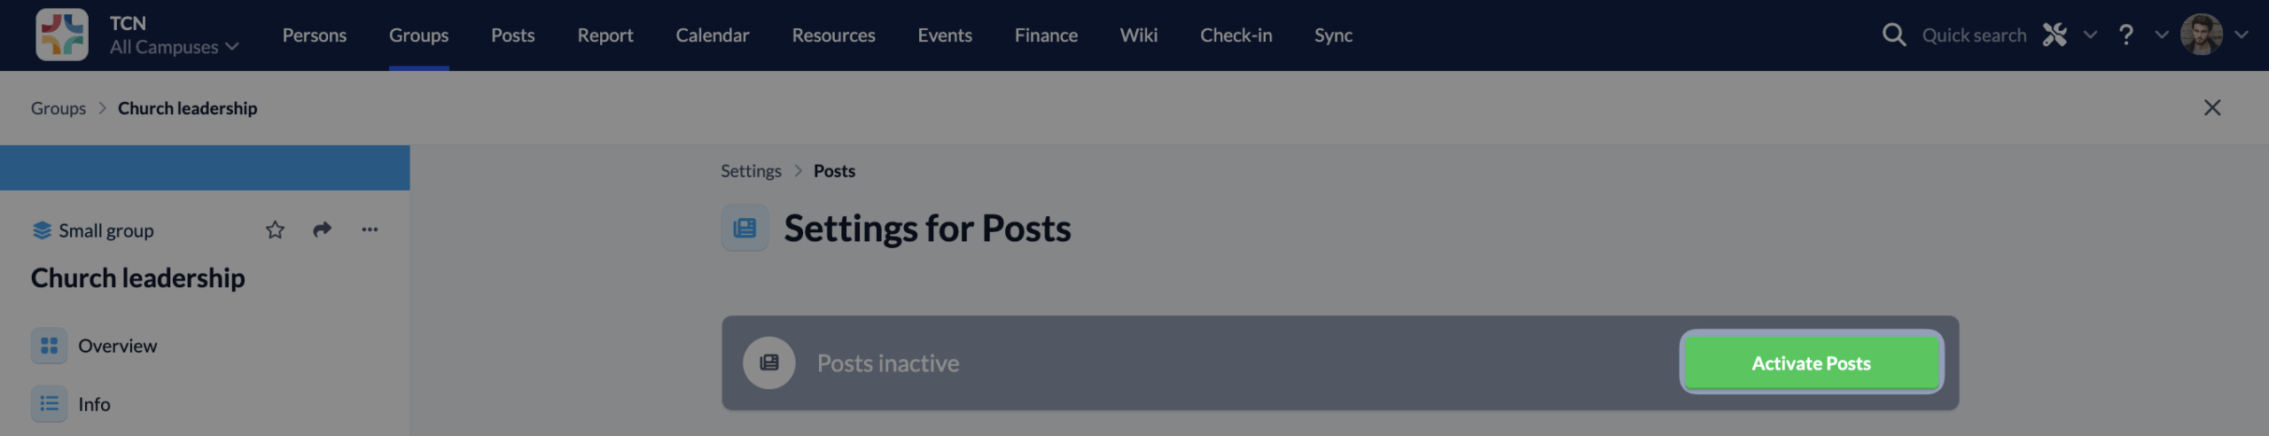Click the admin tools wrench icon
Image resolution: width=2269 pixels, height=436 pixels.
pyautogui.click(x=2055, y=35)
